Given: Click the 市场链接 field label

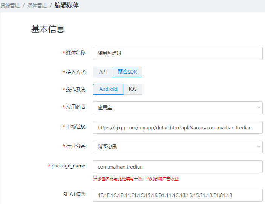Looking at the screenshot, I should coord(76,127).
